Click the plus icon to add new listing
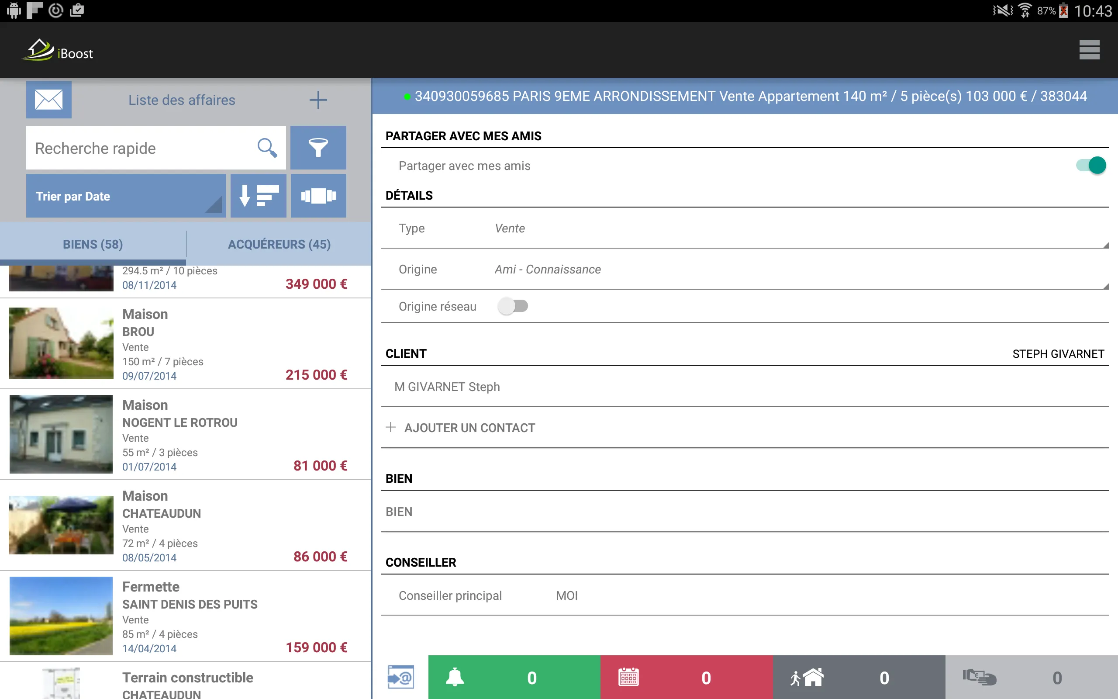Viewport: 1118px width, 699px height. (x=318, y=100)
